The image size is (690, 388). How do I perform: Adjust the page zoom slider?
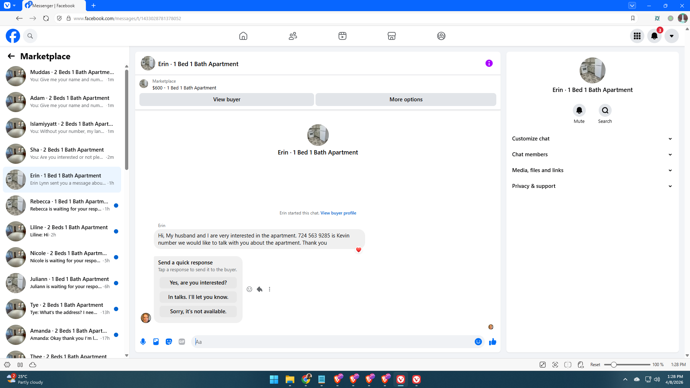pos(614,365)
